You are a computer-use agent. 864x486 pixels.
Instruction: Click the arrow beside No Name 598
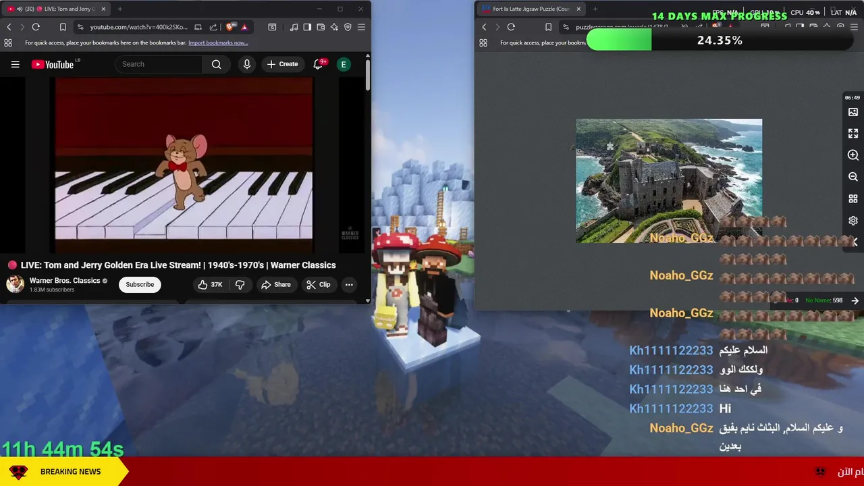855,300
